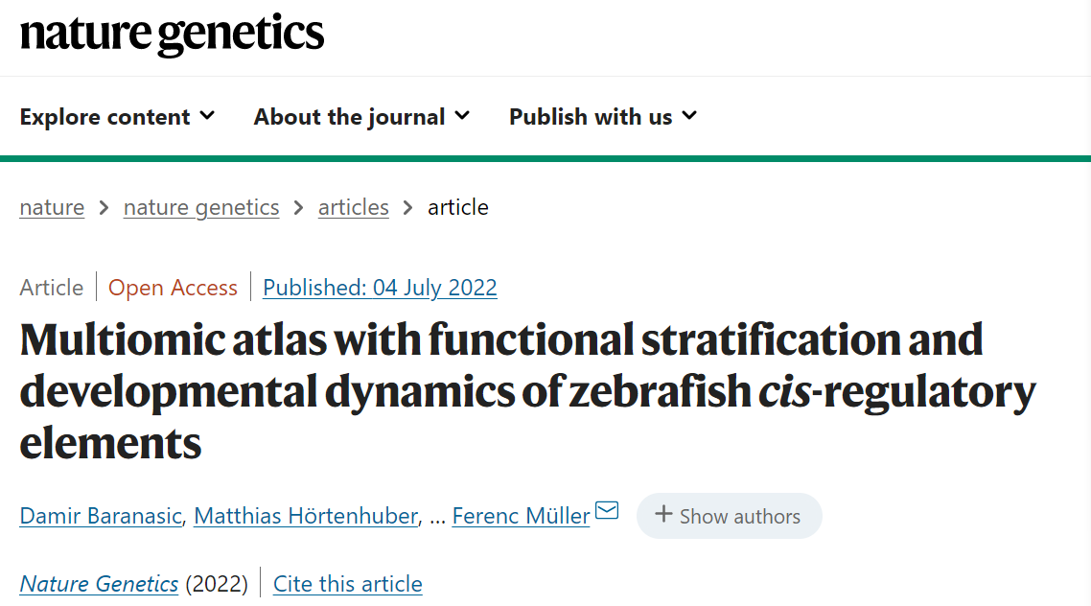
Task: Open author Damir Baranasic's profile link
Action: (x=101, y=516)
